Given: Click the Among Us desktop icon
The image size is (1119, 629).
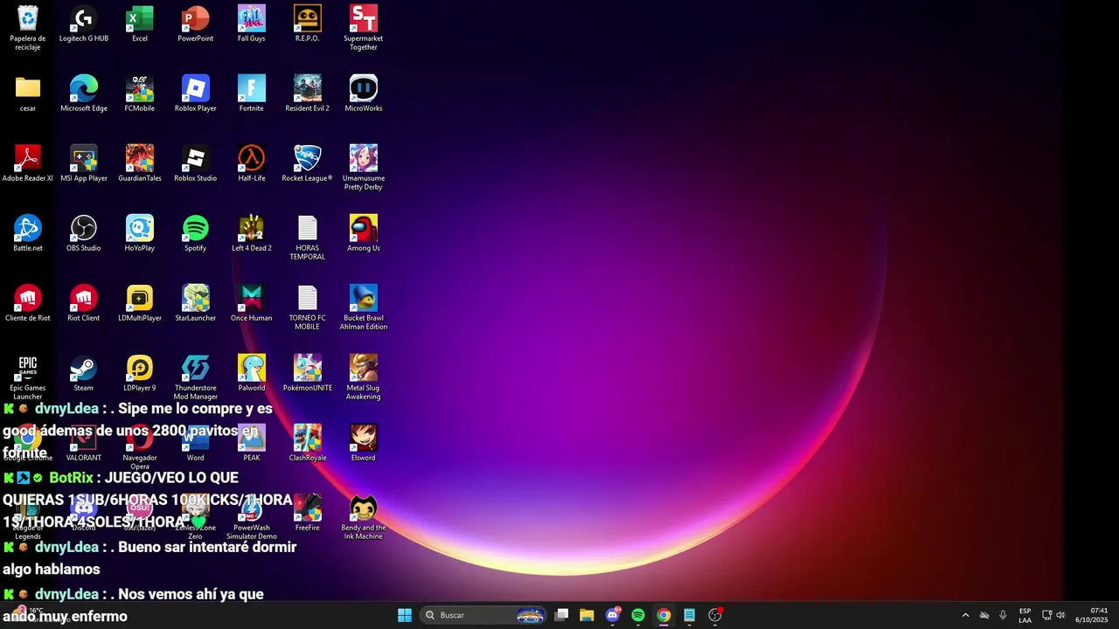Looking at the screenshot, I should coord(364,233).
